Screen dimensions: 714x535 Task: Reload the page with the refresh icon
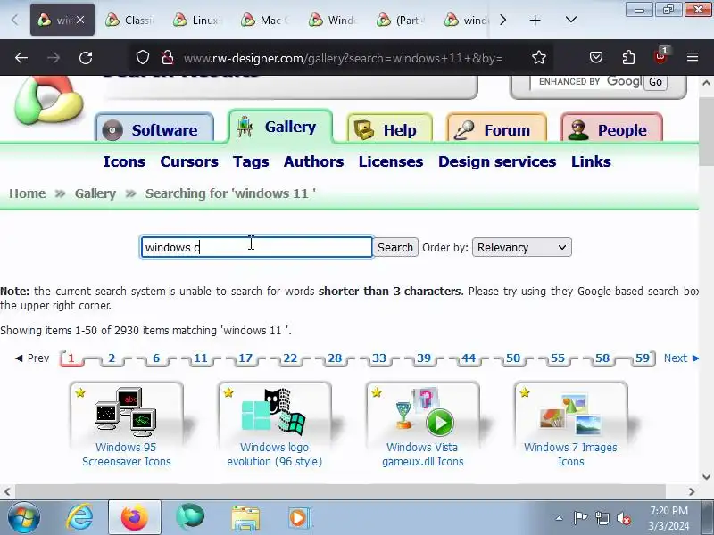86,58
